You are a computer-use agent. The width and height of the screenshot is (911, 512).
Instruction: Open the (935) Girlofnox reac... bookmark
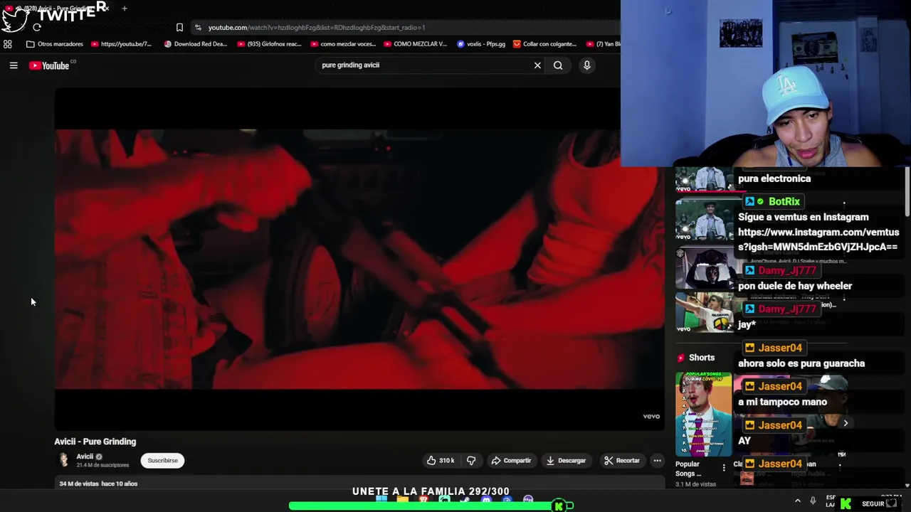click(268, 44)
